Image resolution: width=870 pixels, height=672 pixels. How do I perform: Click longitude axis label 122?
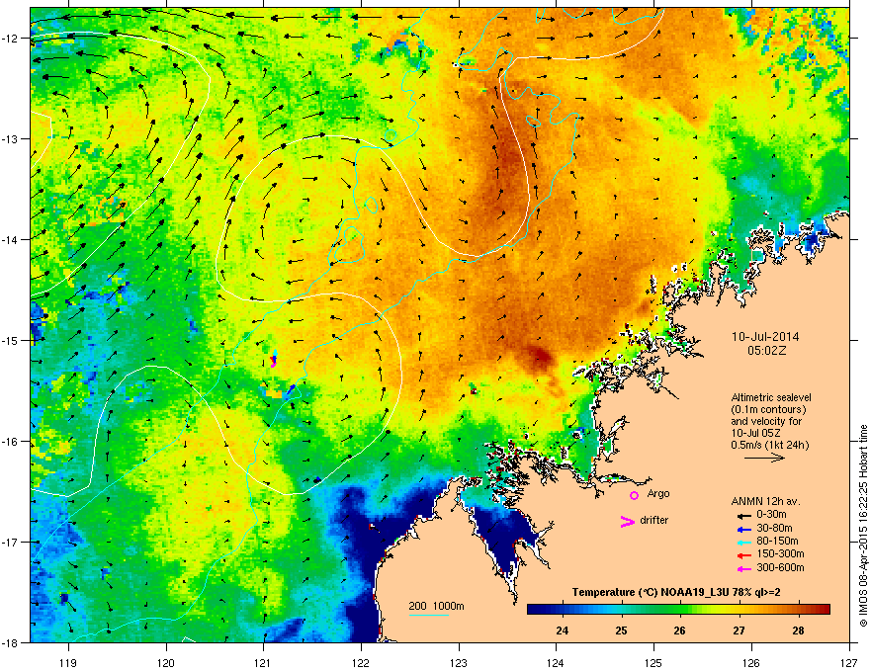point(361,662)
